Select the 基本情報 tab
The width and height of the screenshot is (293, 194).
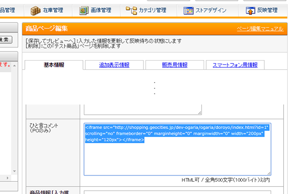(54, 65)
